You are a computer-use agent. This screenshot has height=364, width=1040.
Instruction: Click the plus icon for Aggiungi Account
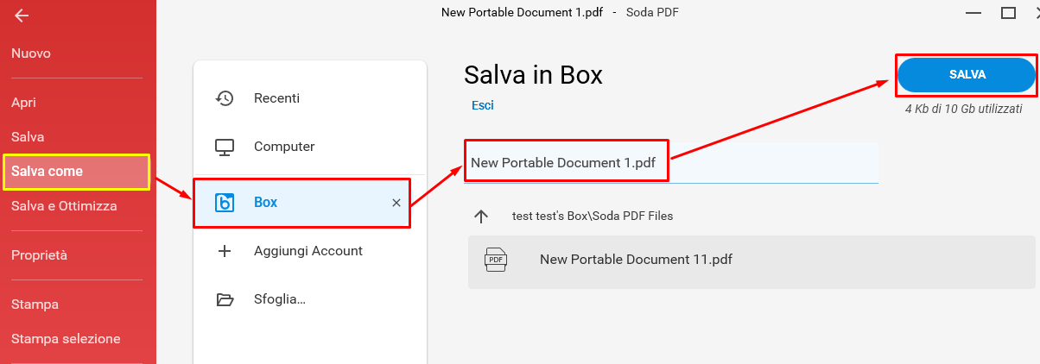pos(225,251)
